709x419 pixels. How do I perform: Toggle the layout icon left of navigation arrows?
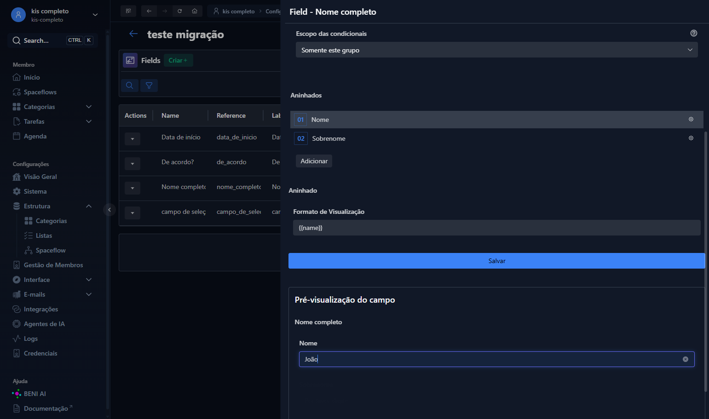(128, 11)
